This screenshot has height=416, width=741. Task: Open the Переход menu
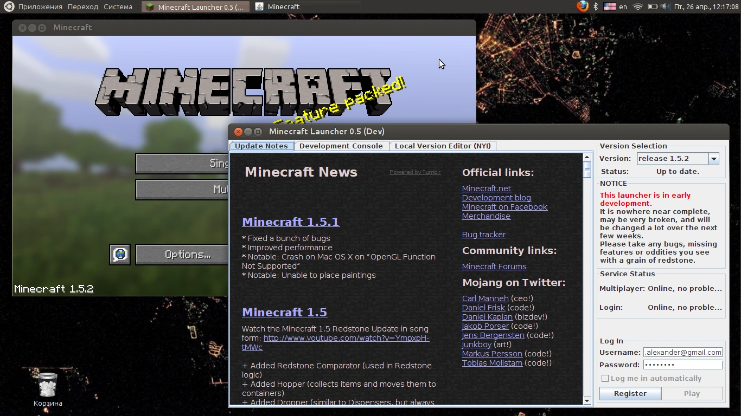click(83, 7)
